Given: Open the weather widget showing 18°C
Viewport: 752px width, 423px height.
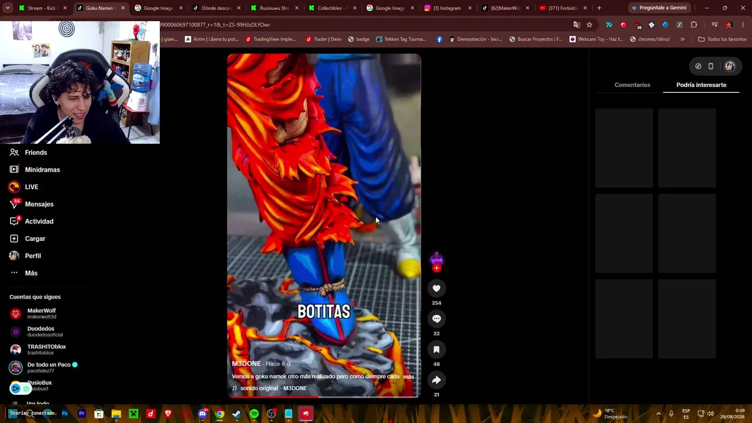Looking at the screenshot, I should (610, 414).
